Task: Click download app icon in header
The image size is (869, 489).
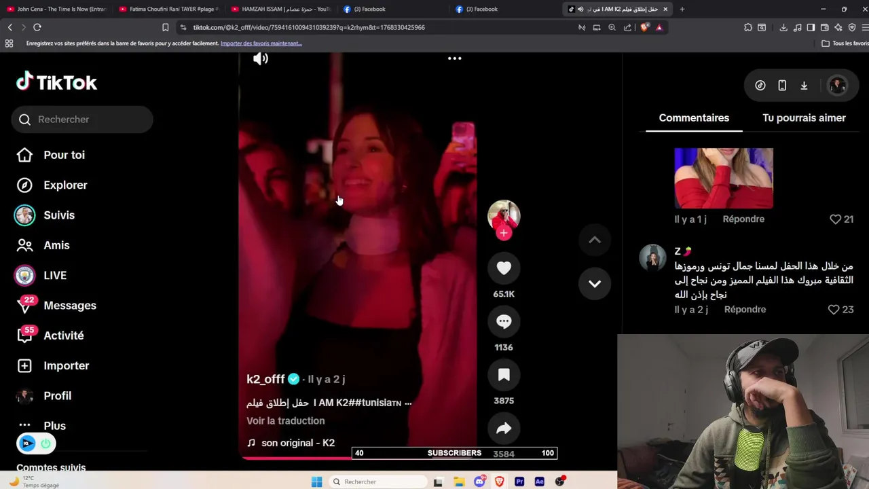Action: (x=804, y=86)
